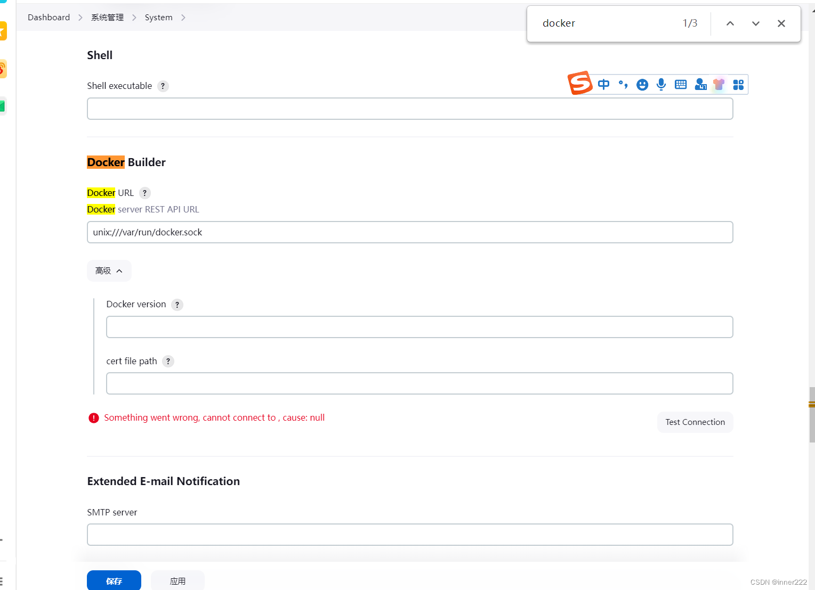
Task: Open the 系统管理 breadcrumb chevron
Action: 134,18
